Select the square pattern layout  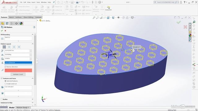pyautogui.click(x=14, y=47)
